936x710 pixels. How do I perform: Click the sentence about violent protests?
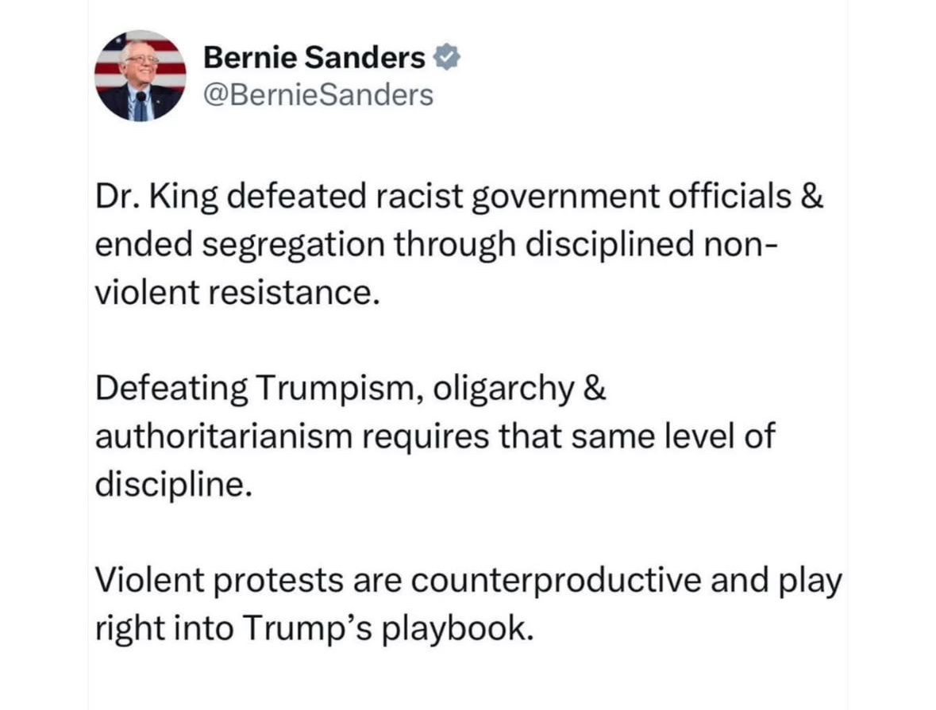click(467, 604)
